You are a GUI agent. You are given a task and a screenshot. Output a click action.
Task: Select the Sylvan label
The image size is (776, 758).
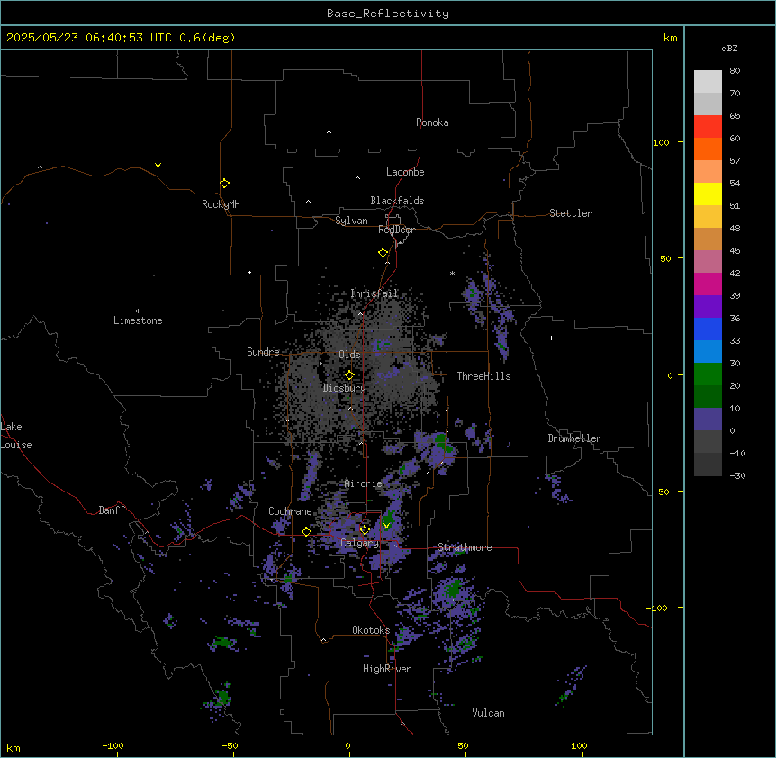coord(351,221)
